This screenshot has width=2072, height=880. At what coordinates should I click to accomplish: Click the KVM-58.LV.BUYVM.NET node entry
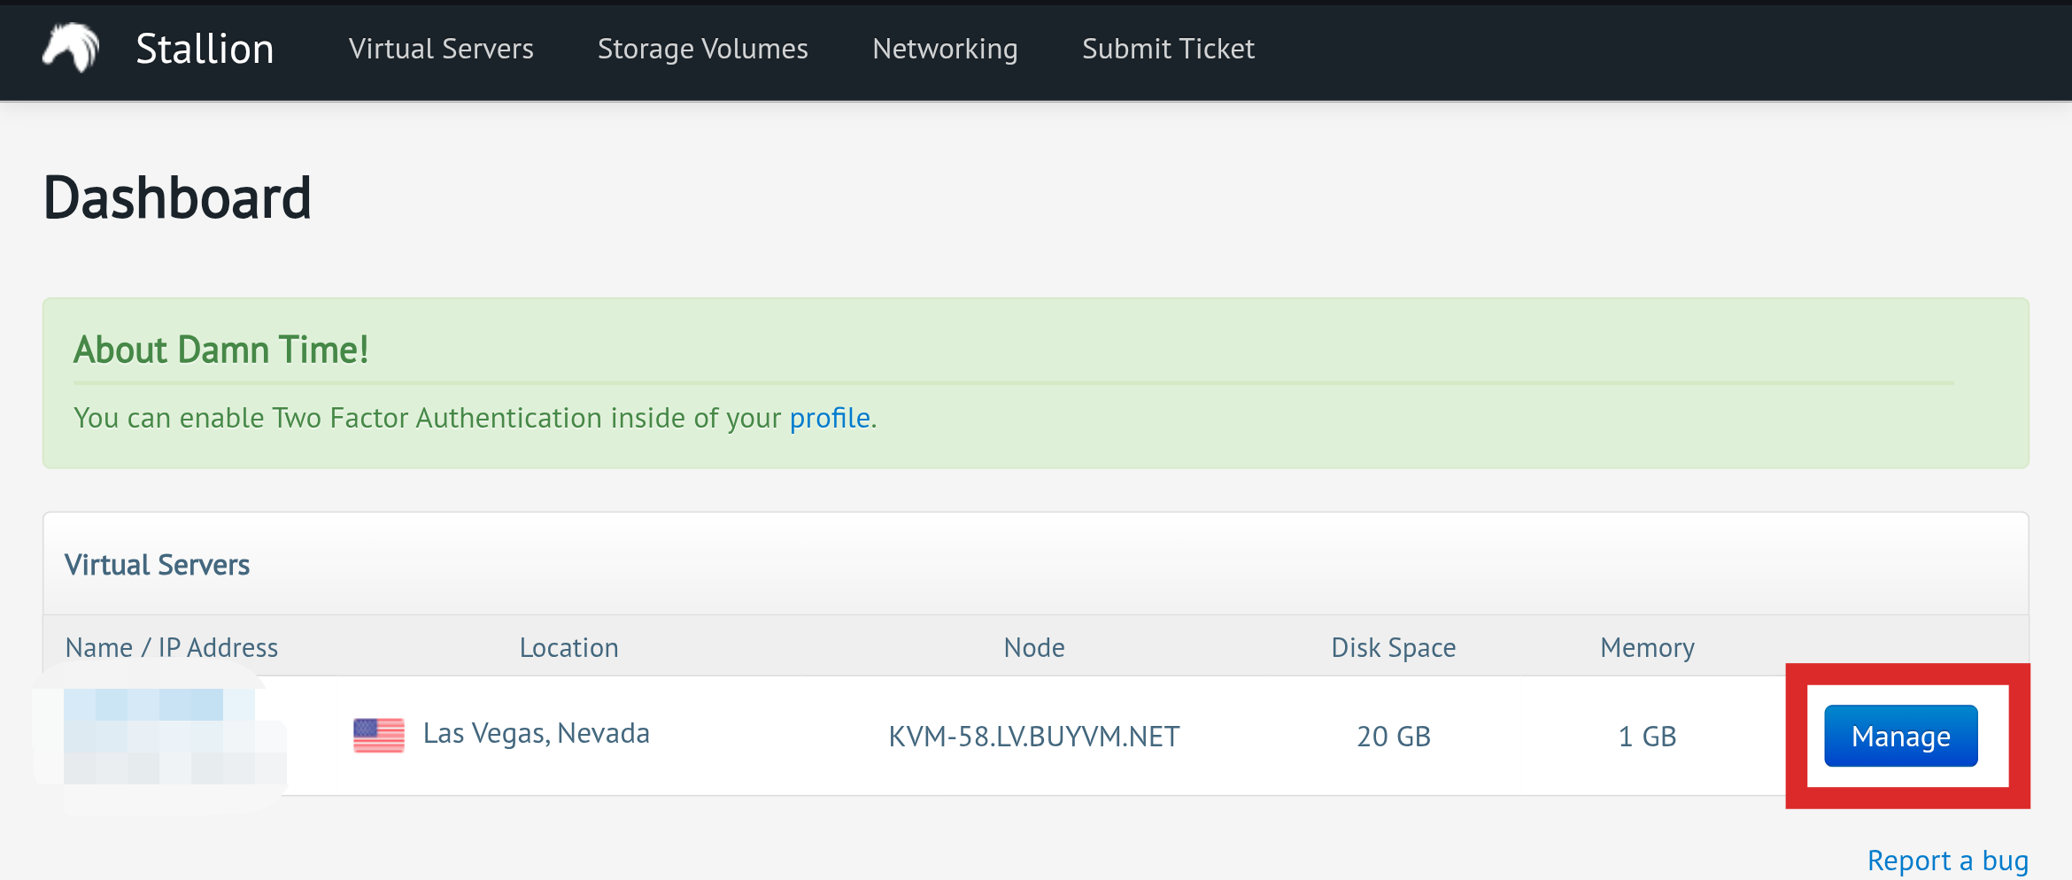click(x=1033, y=737)
